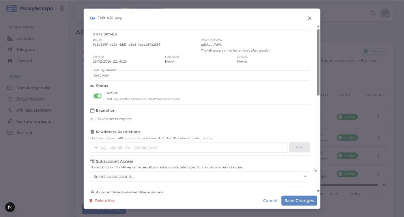The height and width of the screenshot is (217, 404).
Task: Open actions menu for second API key row
Action: pyautogui.click(x=378, y=138)
